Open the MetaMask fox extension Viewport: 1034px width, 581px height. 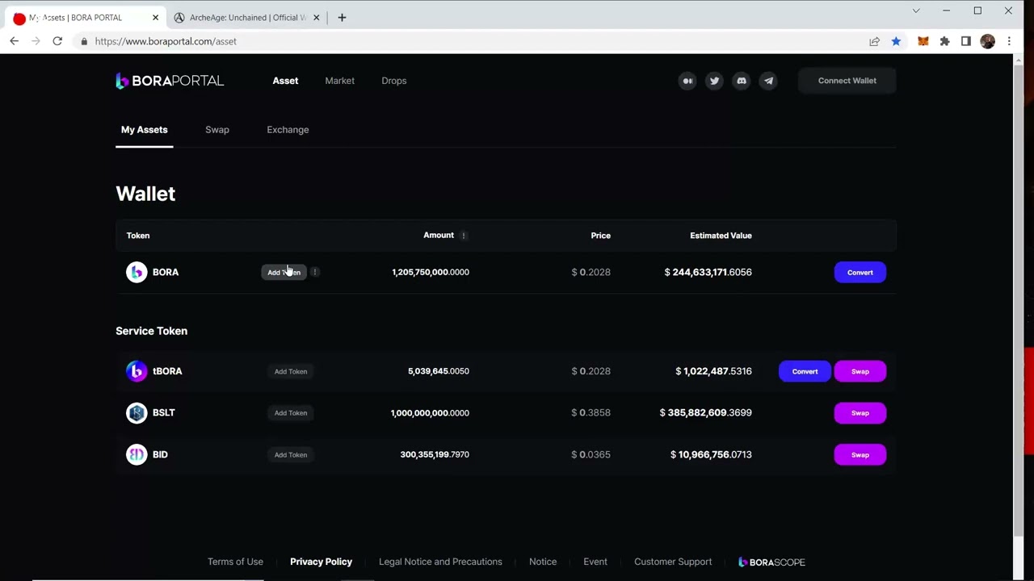tap(923, 41)
